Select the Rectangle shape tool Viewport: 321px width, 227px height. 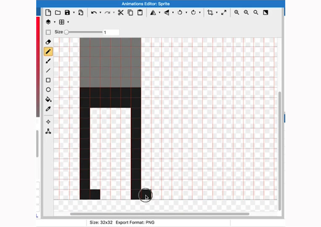[48, 80]
